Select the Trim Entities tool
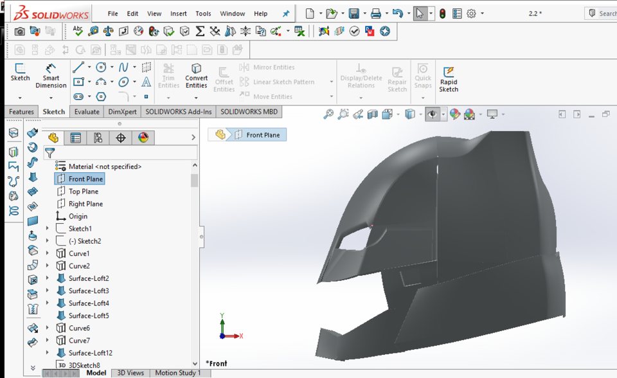 (168, 73)
